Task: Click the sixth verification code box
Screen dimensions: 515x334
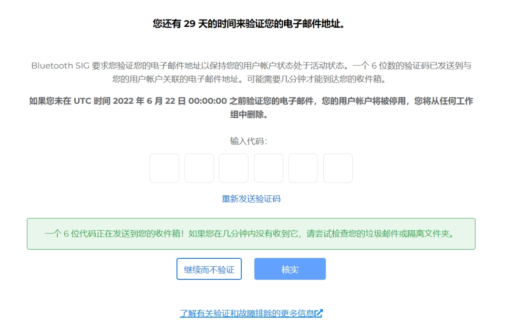Action: tap(338, 168)
